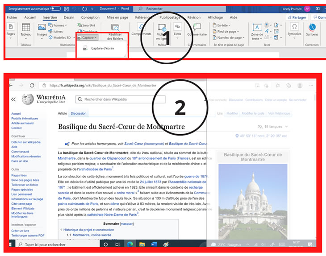Image resolution: width=326 pixels, height=256 pixels.
Task: Open the Numéro de page dropdown
Action: (229, 37)
